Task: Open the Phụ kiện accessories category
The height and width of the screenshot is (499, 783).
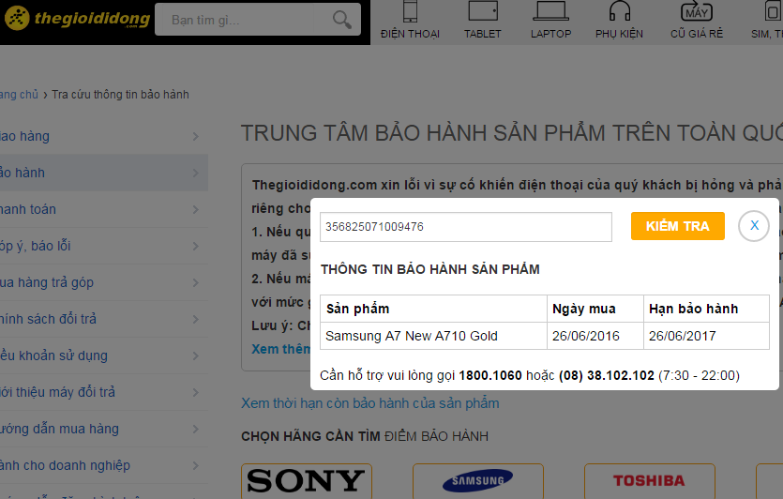Action: [x=619, y=21]
